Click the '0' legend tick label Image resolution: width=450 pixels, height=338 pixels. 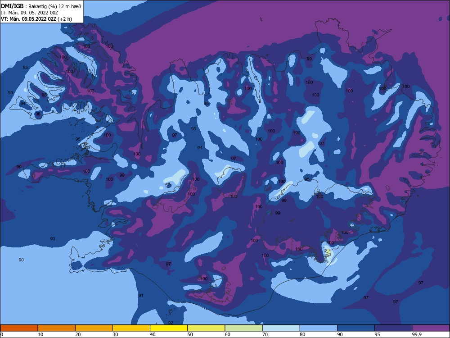coord(2,334)
